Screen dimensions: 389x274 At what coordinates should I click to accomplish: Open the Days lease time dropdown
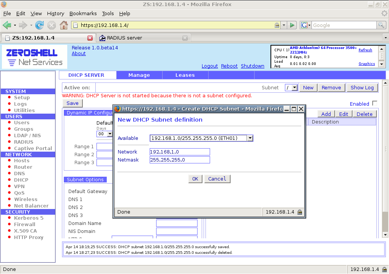(110, 134)
